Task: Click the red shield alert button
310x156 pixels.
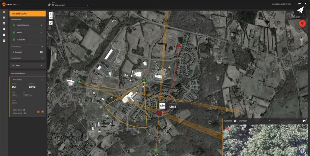Action: point(302,23)
